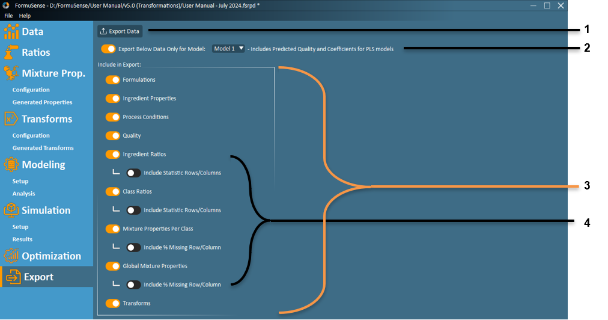Switch off Process Conditions toggle

(x=113, y=117)
